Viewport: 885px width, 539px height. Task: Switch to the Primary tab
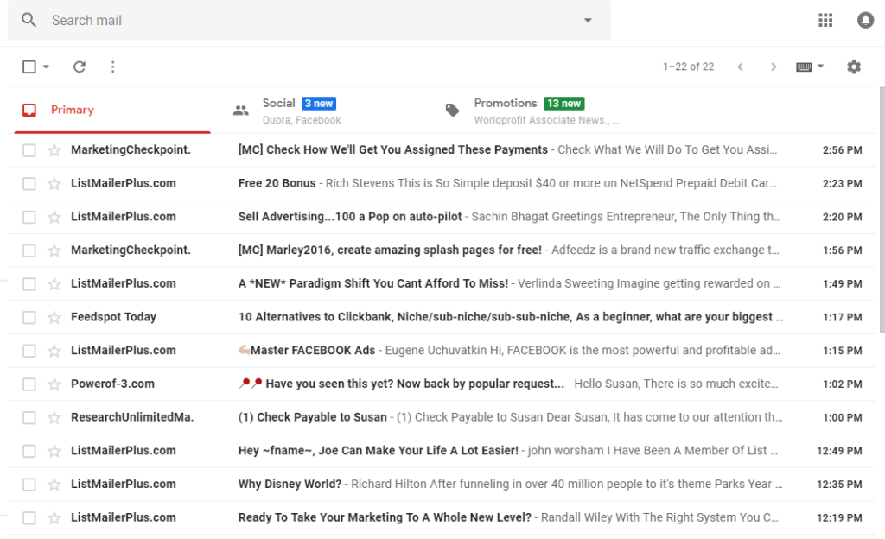pos(112,110)
